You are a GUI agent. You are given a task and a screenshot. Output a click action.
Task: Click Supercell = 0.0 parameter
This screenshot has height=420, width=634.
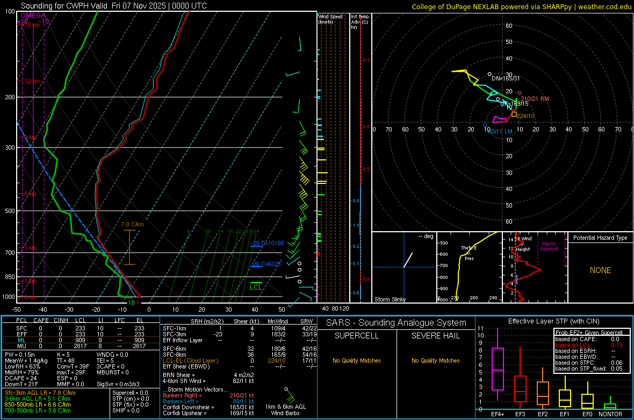[130, 393]
